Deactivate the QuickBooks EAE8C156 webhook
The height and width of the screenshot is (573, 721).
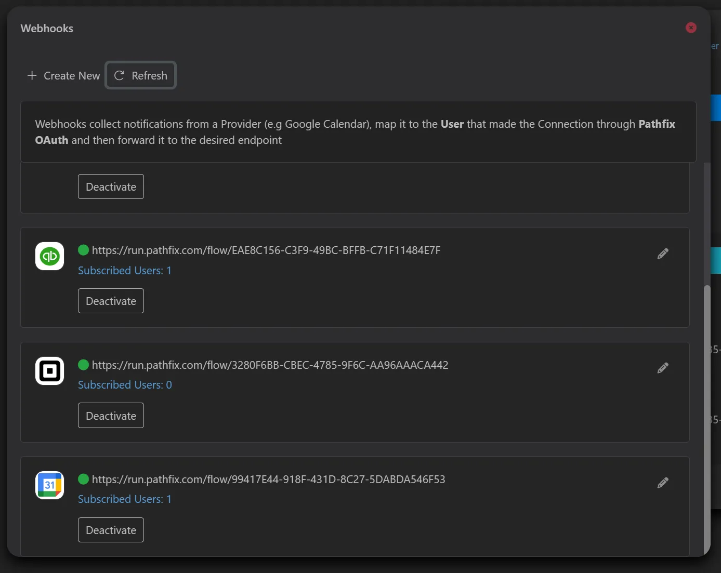pyautogui.click(x=111, y=301)
